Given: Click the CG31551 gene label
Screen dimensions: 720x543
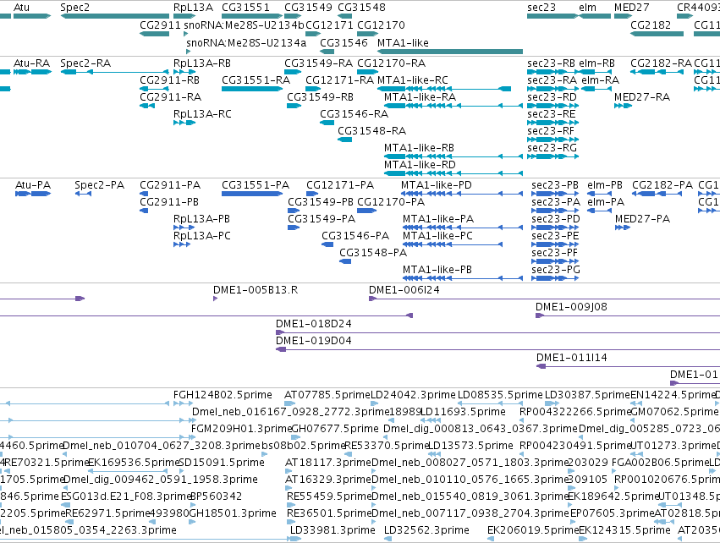Looking at the screenshot, I should pyautogui.click(x=245, y=8).
